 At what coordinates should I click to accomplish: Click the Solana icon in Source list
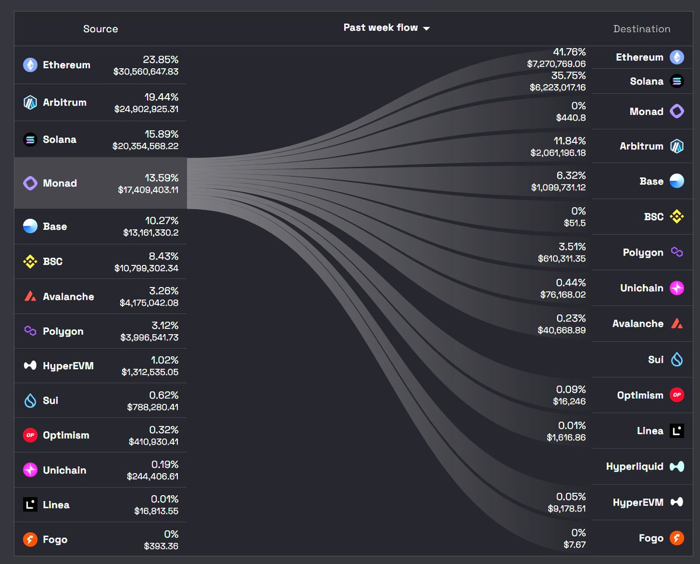coord(30,140)
